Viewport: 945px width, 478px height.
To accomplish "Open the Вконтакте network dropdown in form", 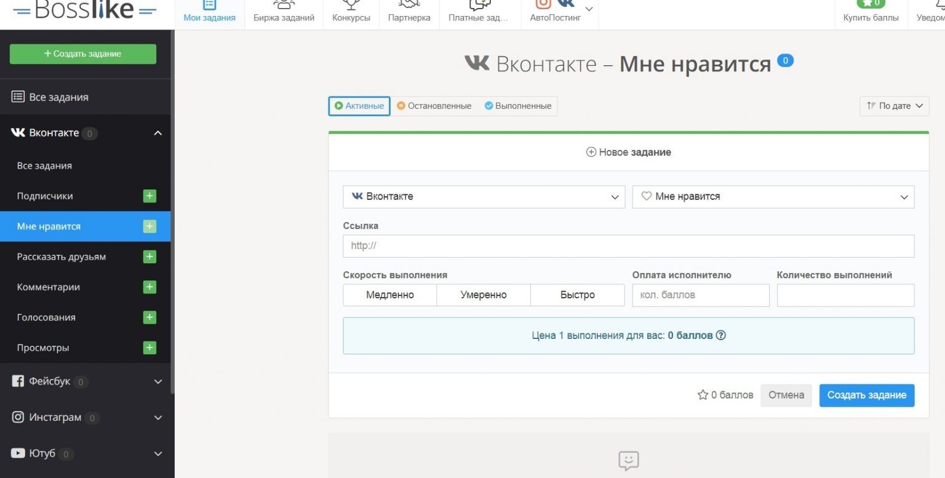I will click(484, 197).
